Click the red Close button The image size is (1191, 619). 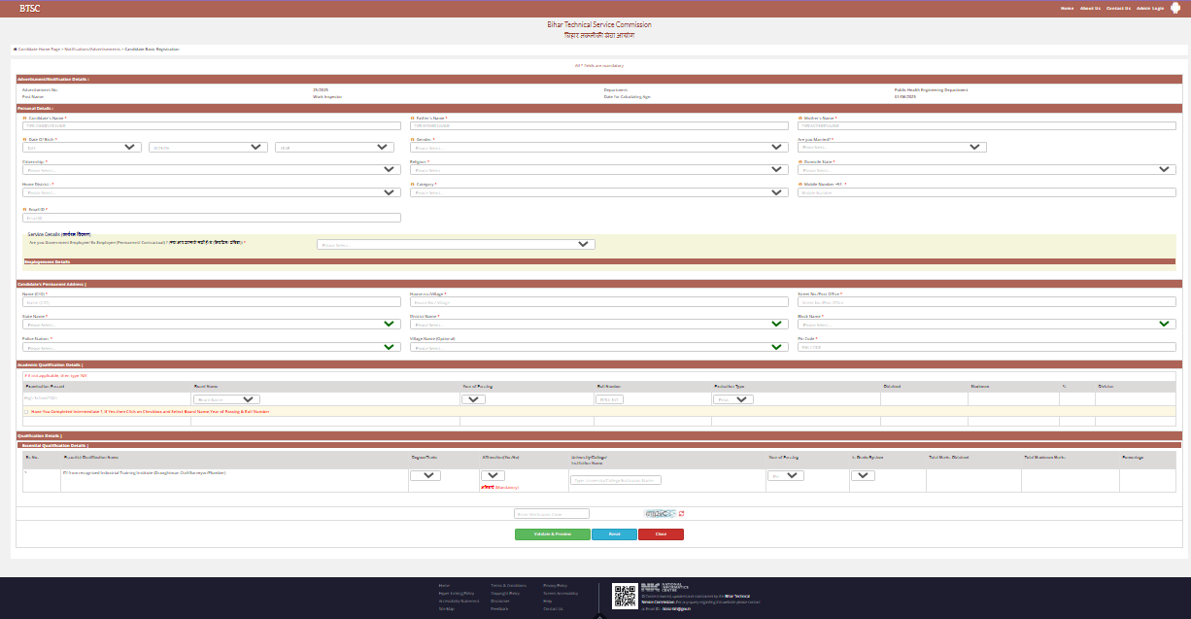click(x=661, y=534)
